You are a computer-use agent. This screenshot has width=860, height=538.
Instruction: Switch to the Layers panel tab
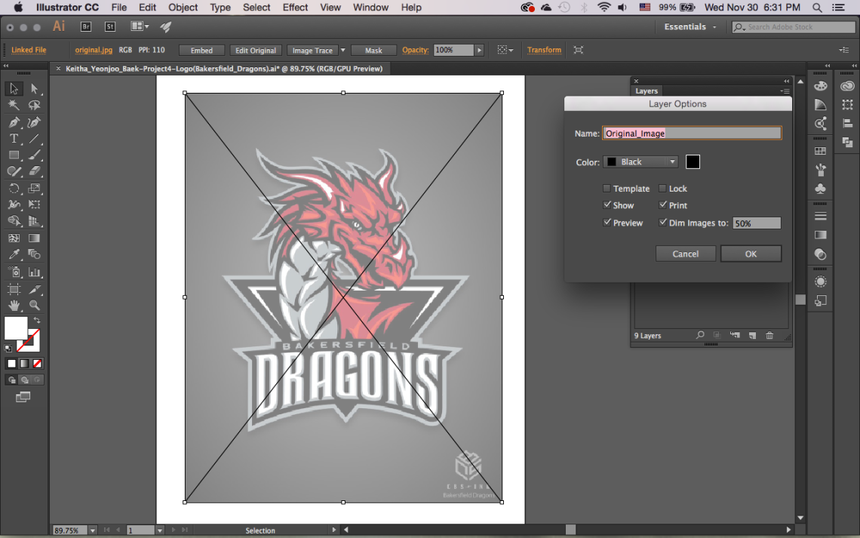tap(647, 91)
